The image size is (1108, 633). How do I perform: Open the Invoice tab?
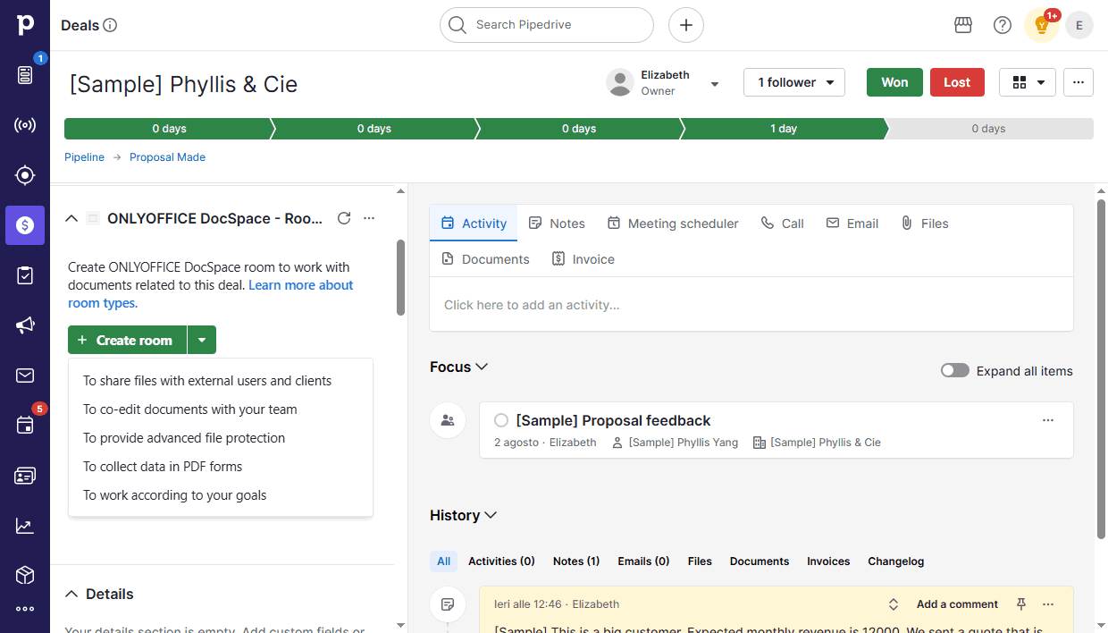(x=583, y=259)
